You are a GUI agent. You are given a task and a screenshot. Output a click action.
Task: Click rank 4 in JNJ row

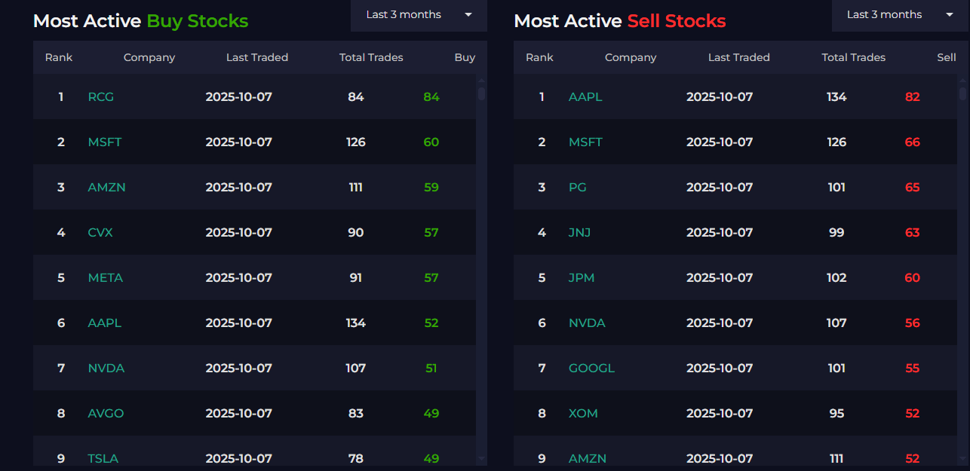click(542, 232)
